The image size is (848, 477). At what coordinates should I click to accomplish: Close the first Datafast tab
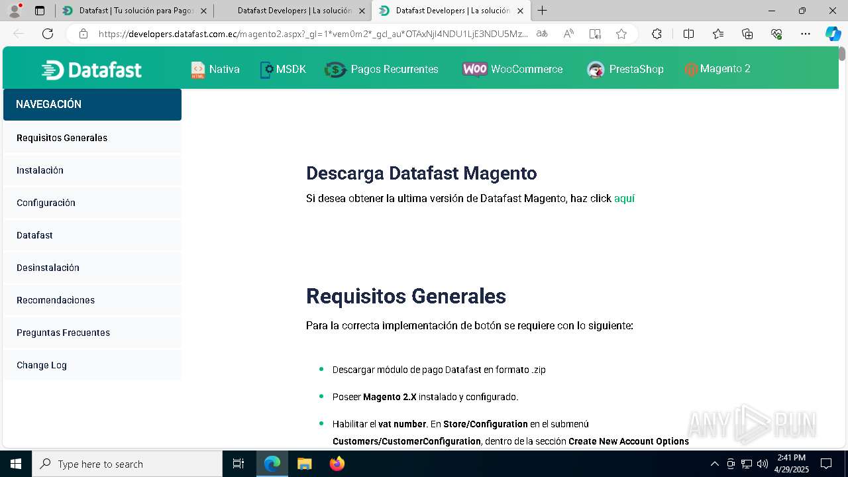click(203, 11)
